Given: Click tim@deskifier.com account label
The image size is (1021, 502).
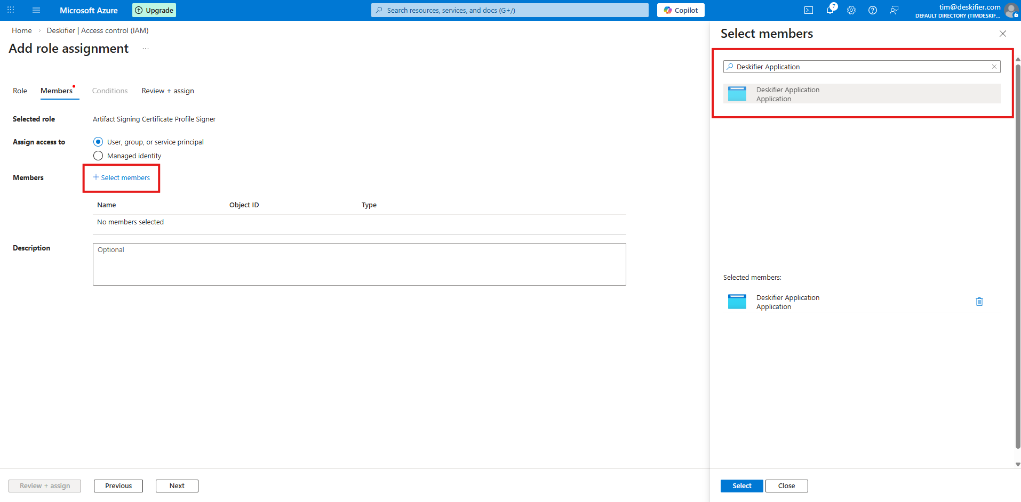Looking at the screenshot, I should [970, 7].
